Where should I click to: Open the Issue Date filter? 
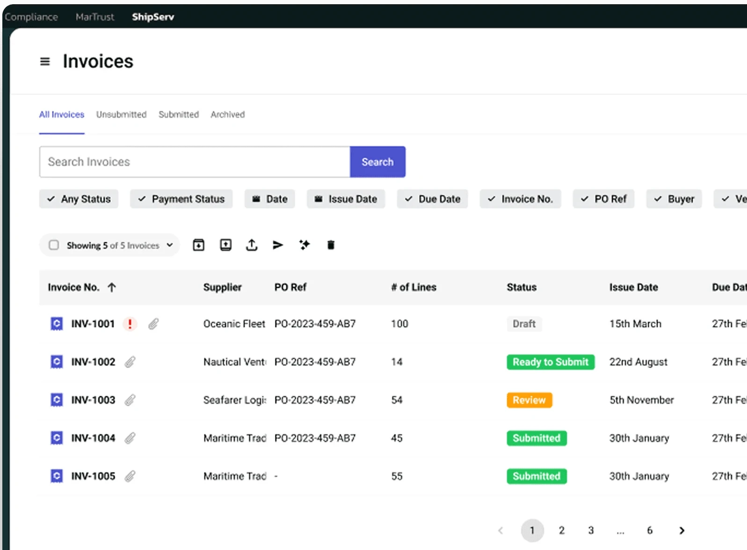[x=346, y=199]
